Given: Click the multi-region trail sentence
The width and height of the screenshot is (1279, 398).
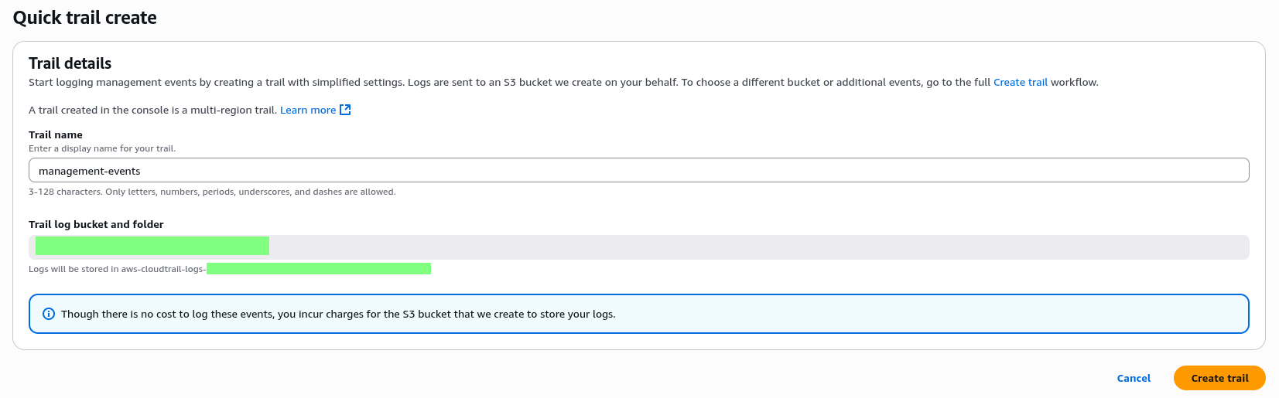Looking at the screenshot, I should coord(152,111).
